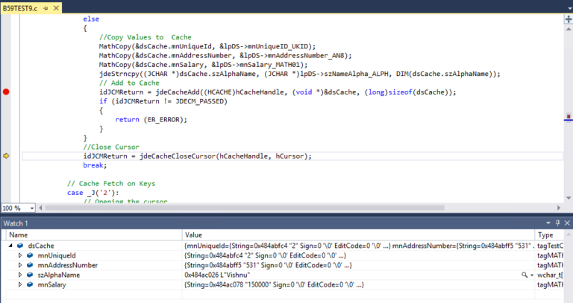Click vertical scrollbar down arrow in editor

point(569,198)
